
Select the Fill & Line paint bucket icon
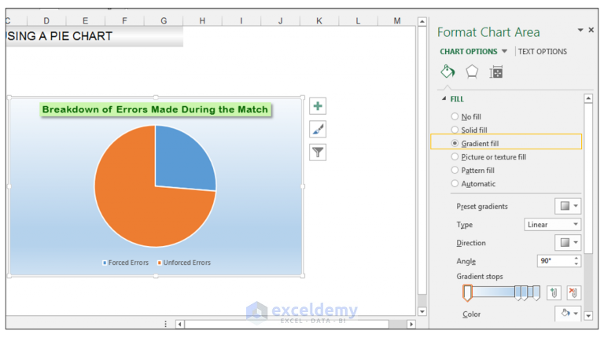click(x=447, y=72)
